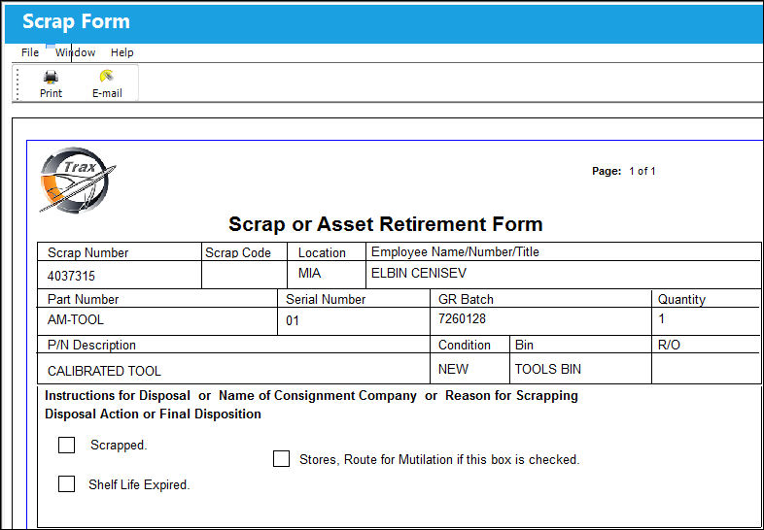Select part number AM-TOOL
Screen dimensions: 764x530
click(x=76, y=319)
